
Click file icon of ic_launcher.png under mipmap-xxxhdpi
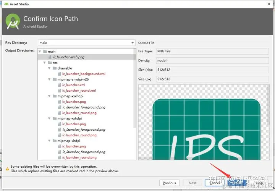[60, 102]
